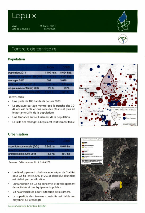This screenshot has width=145, height=213.
Task: Click the 'couples avec enfant(s) 2012' row
Action: point(41,88)
